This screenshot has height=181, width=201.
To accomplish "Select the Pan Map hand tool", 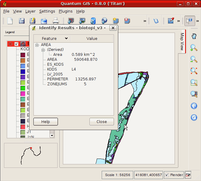I will [194, 36].
